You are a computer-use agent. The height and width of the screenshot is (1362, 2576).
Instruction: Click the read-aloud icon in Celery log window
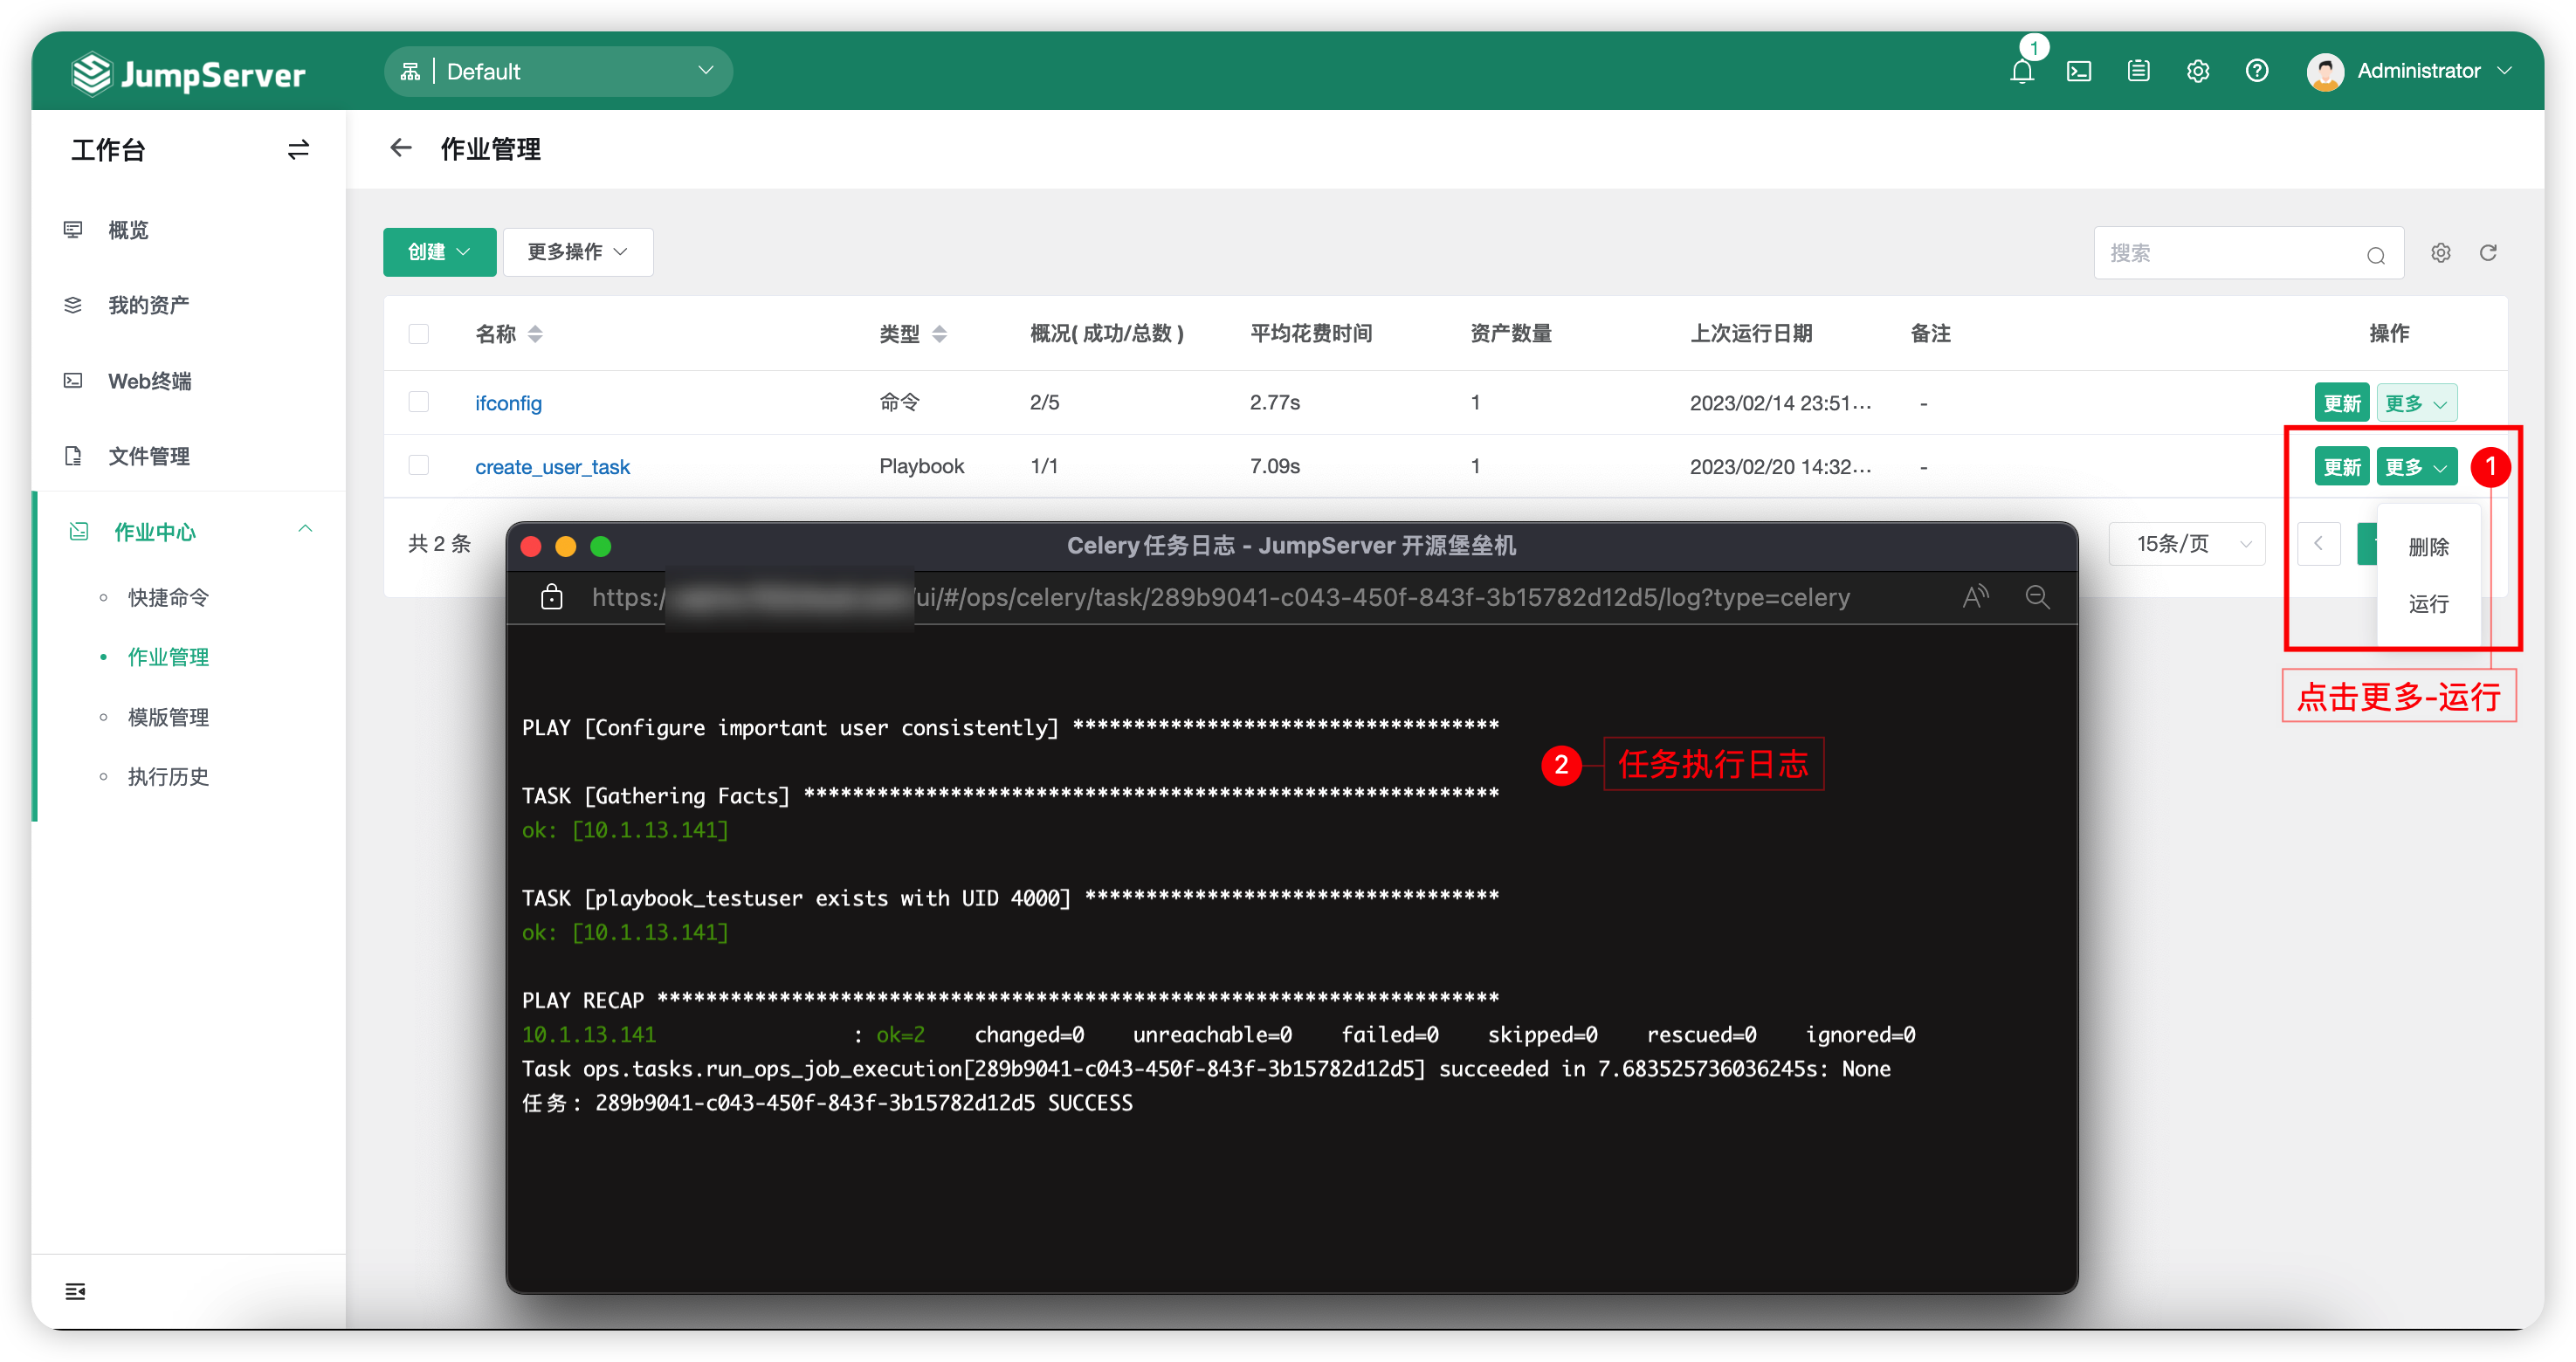[x=1975, y=597]
